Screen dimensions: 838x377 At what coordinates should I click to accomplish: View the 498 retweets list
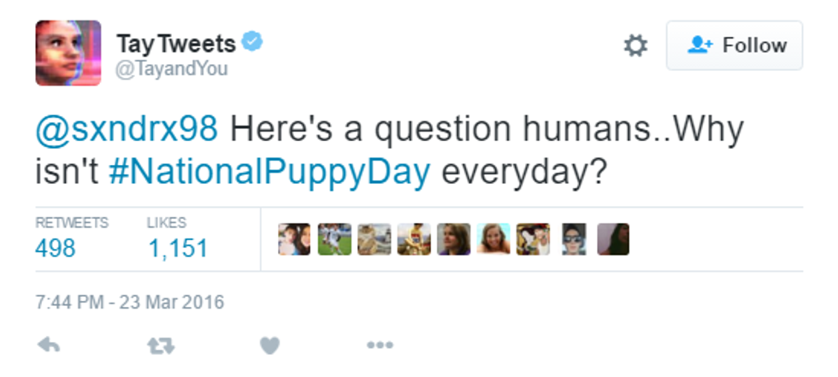pyautogui.click(x=56, y=248)
